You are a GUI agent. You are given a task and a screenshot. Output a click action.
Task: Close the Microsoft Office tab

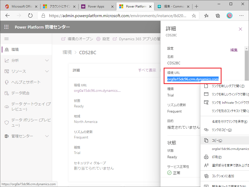36,6
